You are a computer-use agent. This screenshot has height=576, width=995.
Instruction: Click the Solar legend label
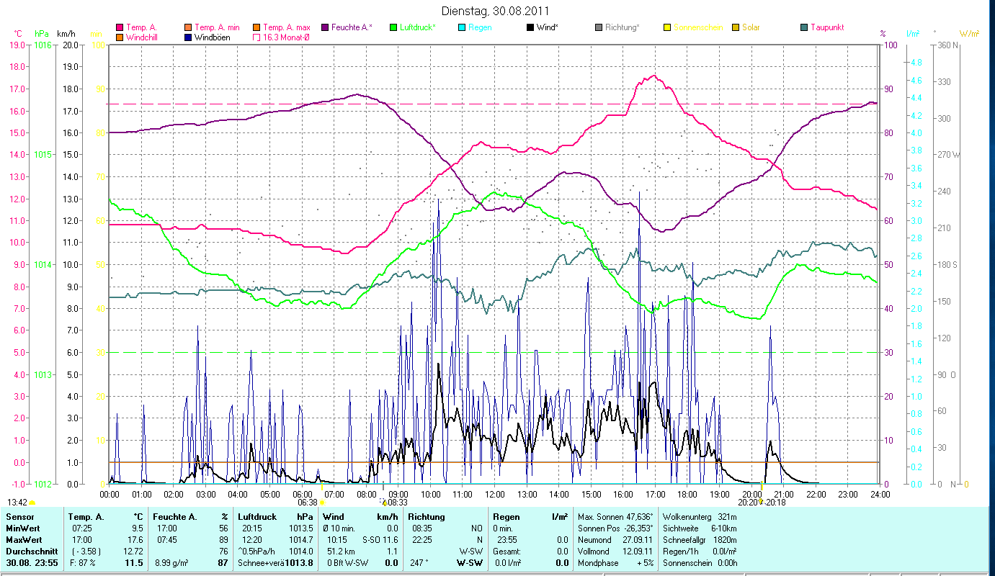751,27
